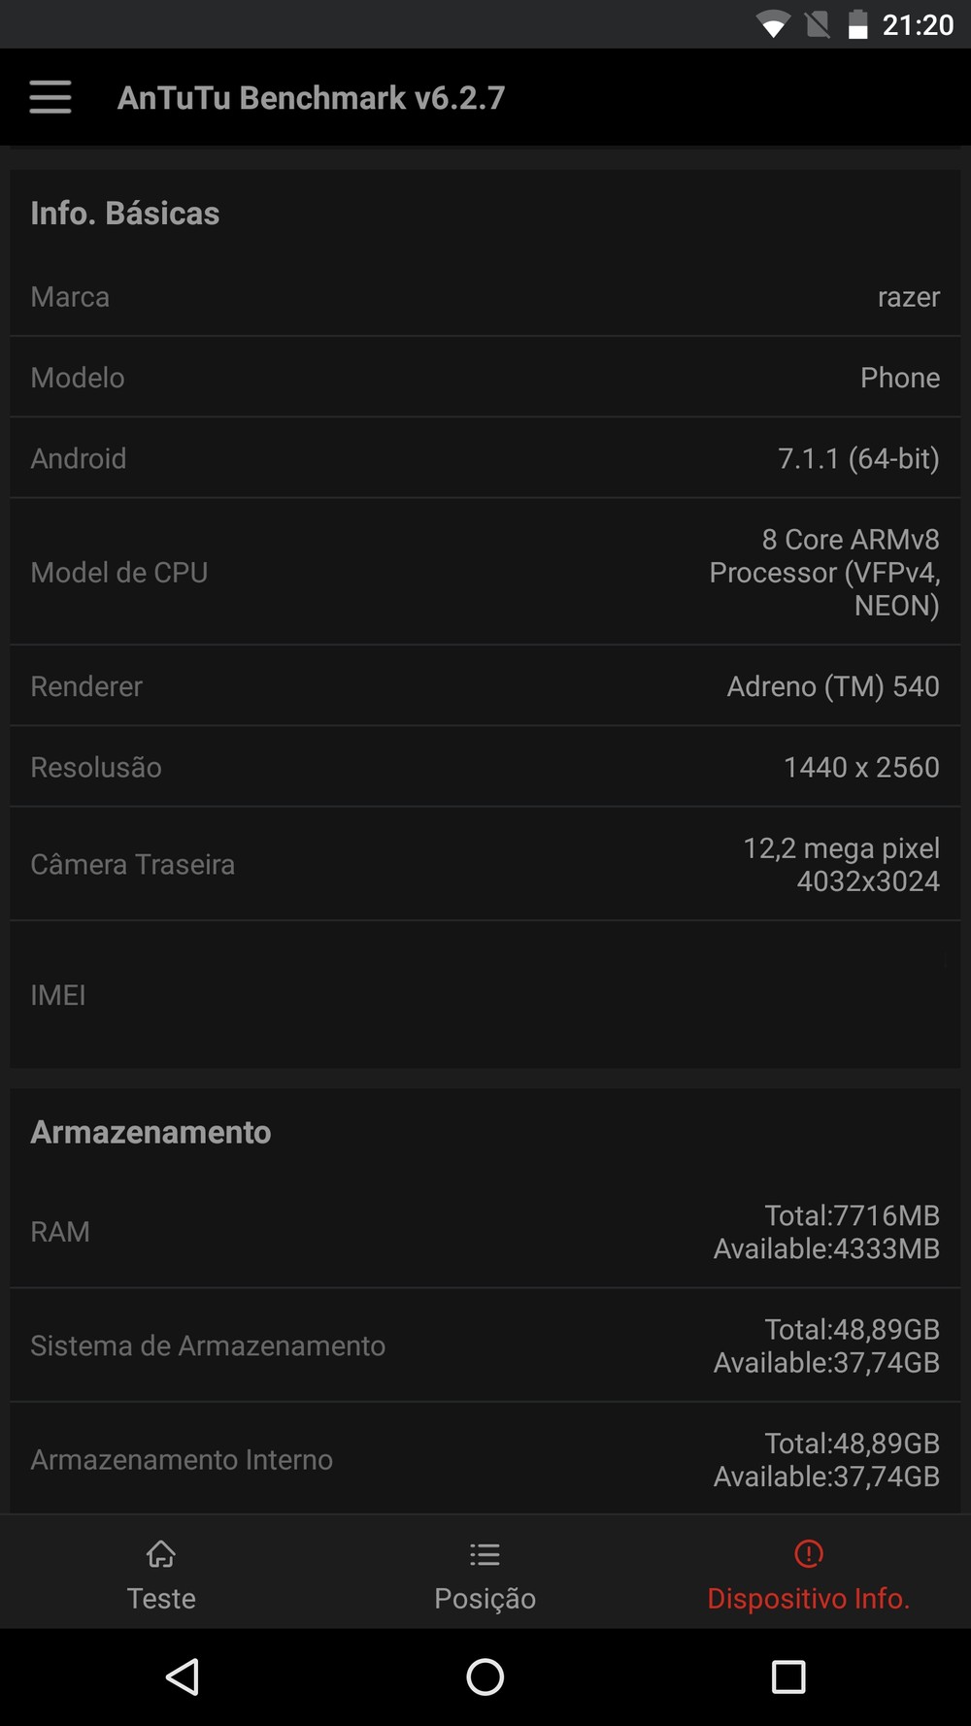Tap the home icon above Teste
This screenshot has width=971, height=1726.
click(x=161, y=1554)
